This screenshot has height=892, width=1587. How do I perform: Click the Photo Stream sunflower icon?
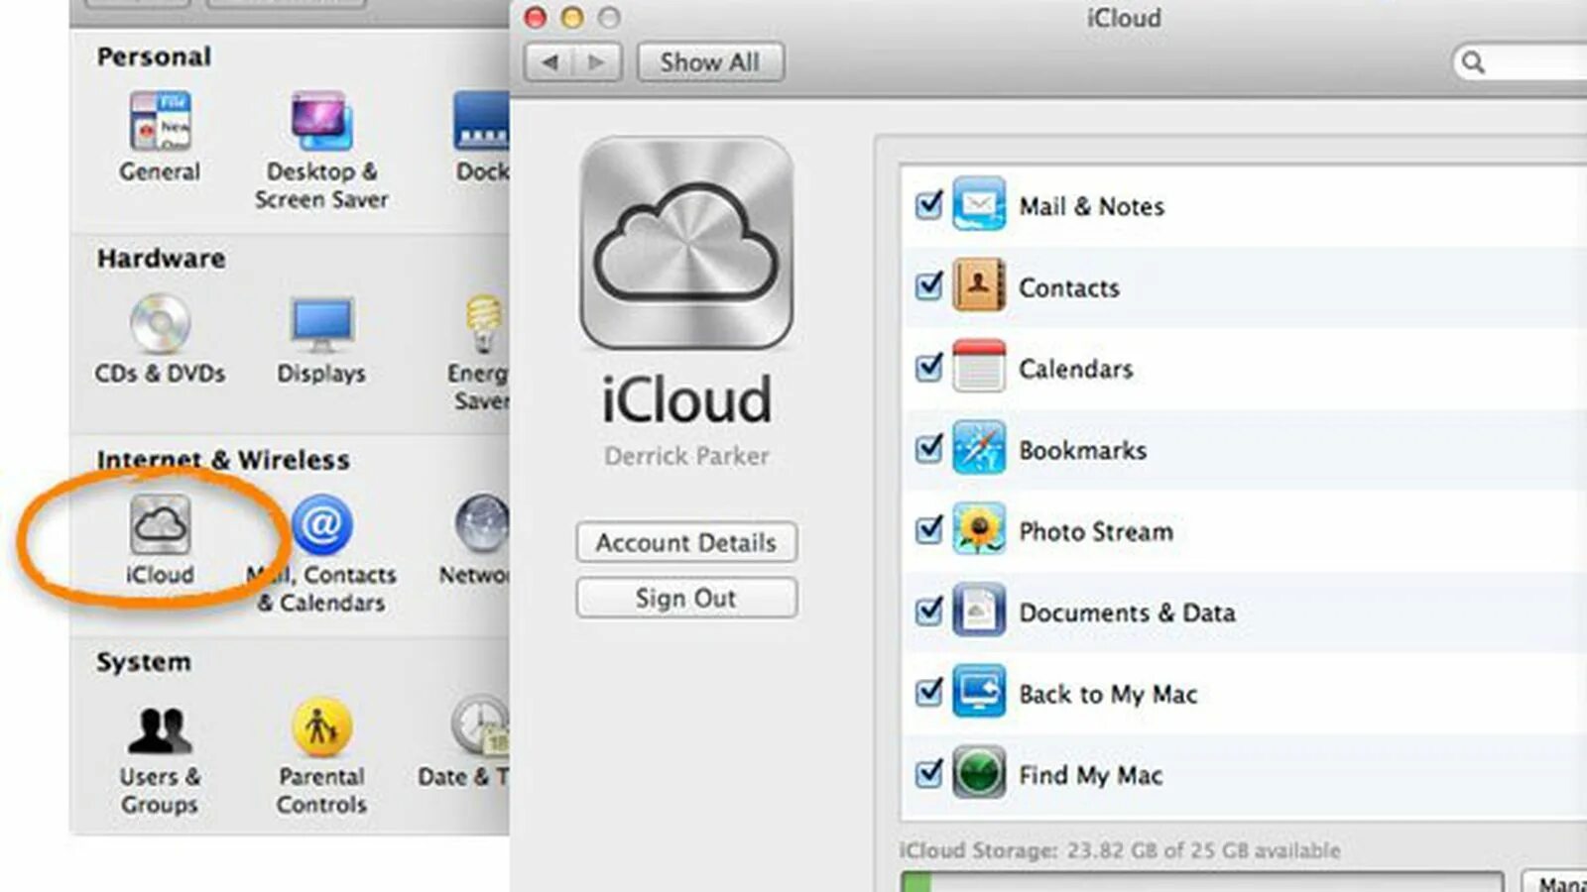[x=979, y=529]
